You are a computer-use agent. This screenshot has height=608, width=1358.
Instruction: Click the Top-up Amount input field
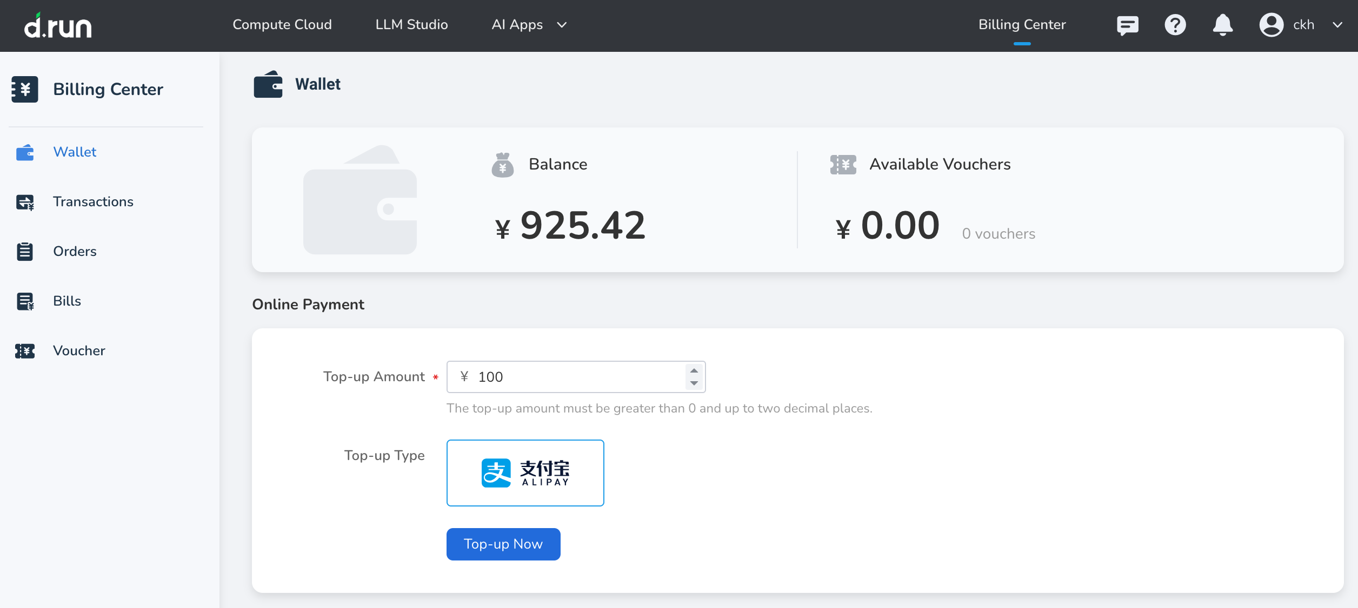point(573,377)
